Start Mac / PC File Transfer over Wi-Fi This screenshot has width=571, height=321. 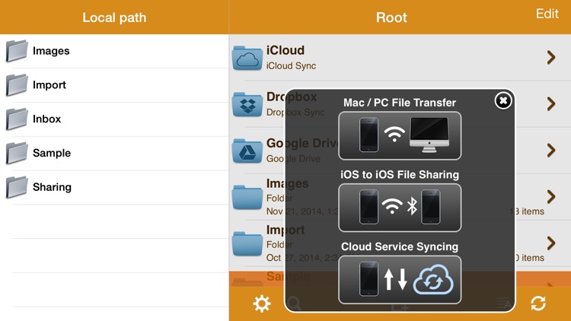[x=400, y=135]
